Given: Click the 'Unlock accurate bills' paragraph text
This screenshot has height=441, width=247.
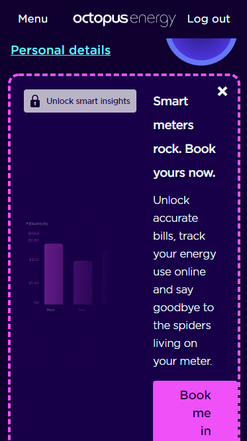Looking at the screenshot, I should (x=185, y=281).
